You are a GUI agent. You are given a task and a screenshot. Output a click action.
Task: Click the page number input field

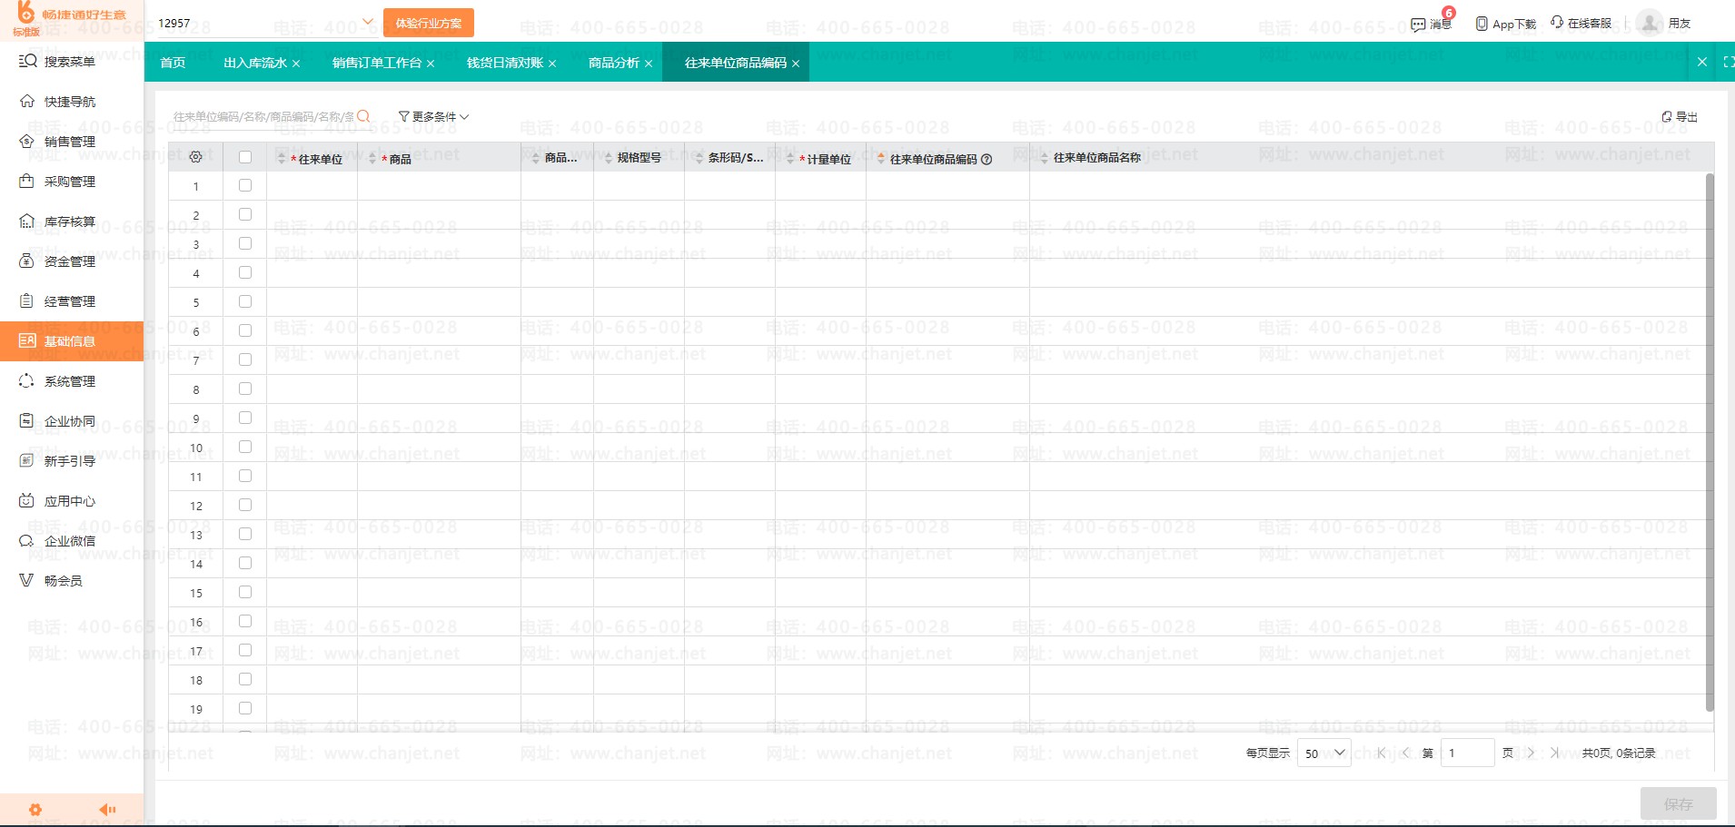1467,753
